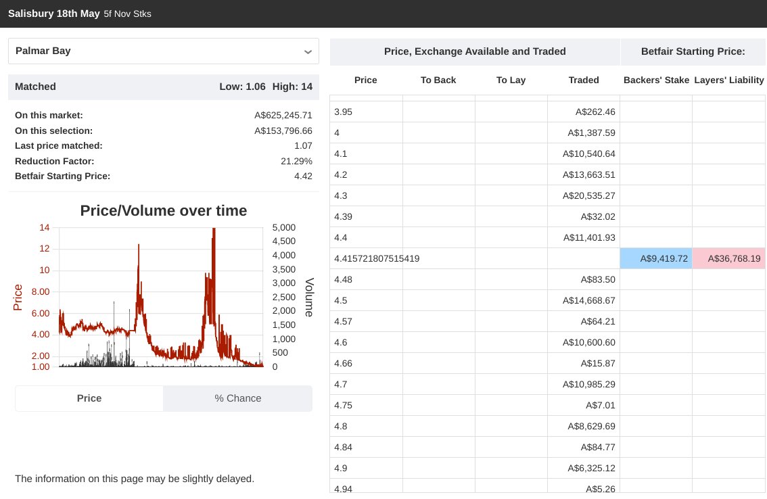This screenshot has height=499, width=767.
Task: Click the On this market value A$625,245.71
Action: coord(283,116)
